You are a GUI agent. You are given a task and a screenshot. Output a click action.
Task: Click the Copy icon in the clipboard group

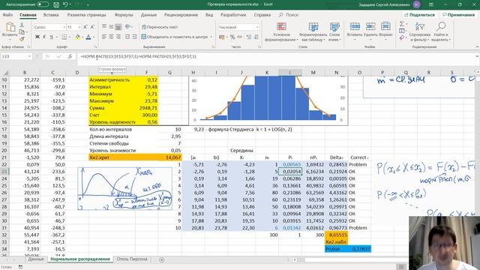22,32
